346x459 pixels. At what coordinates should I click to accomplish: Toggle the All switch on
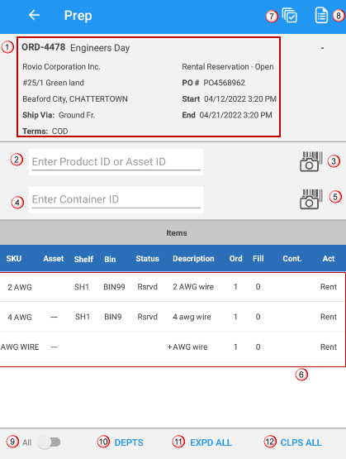point(49,442)
